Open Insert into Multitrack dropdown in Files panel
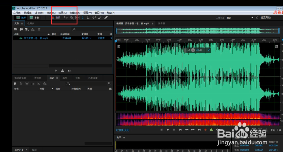This screenshot has width=283, height=152. (33, 29)
